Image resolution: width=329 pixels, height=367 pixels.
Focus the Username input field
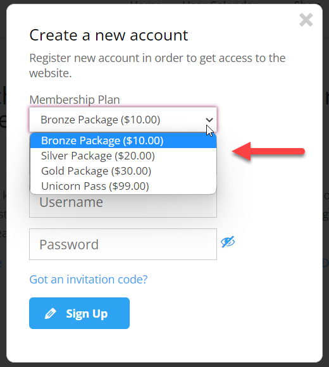123,205
